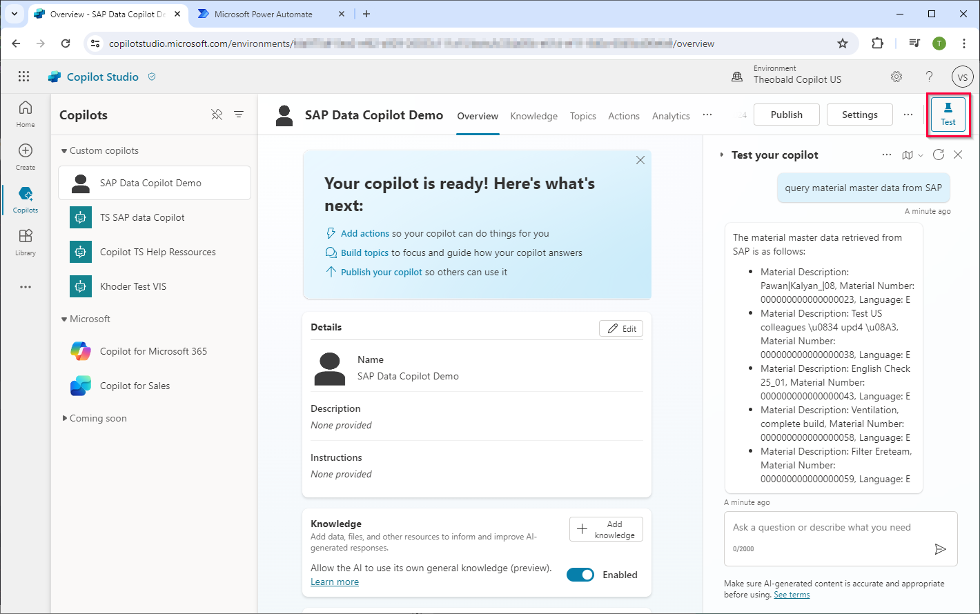Send the test message arrow
This screenshot has width=980, height=614.
click(940, 549)
